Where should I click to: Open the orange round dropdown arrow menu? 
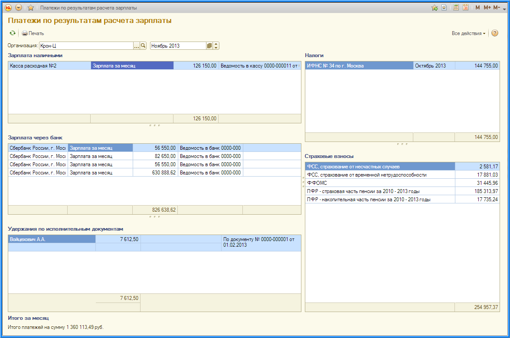19,7
